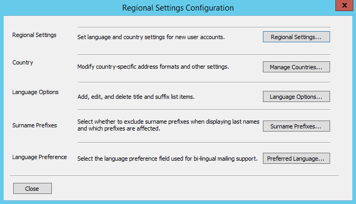Select the Preferred Language... button
The width and height of the screenshot is (356, 204).
coord(296,159)
